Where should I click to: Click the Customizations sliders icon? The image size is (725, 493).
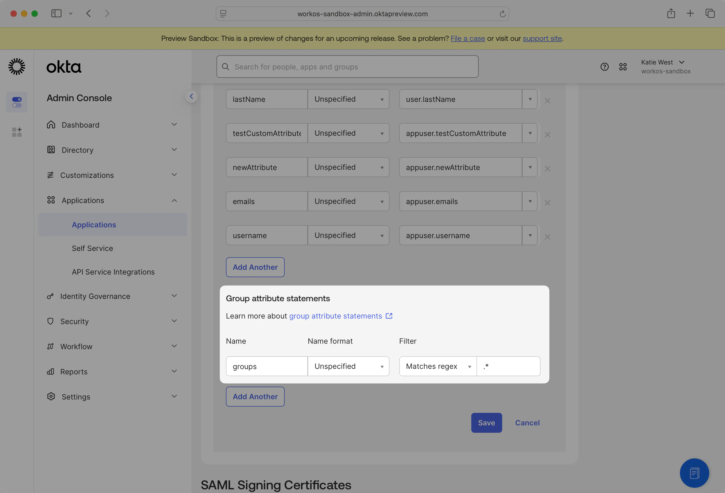(50, 175)
